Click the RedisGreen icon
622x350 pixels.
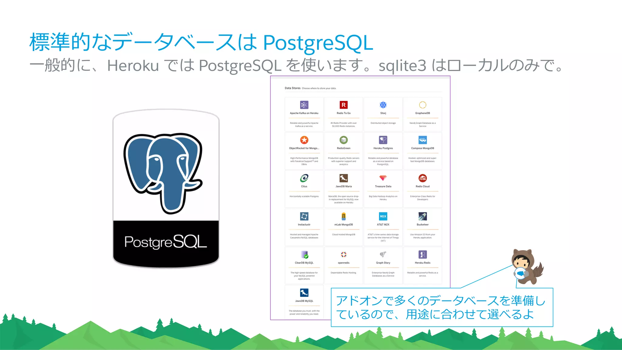tap(343, 140)
